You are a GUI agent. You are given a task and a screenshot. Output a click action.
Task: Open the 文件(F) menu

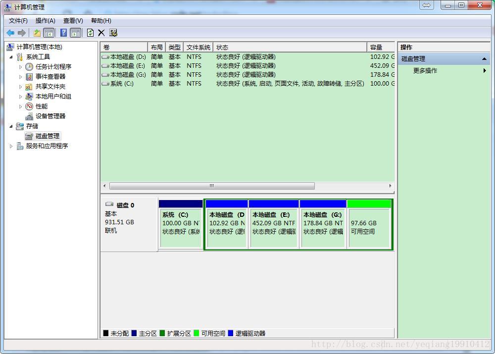(x=18, y=21)
